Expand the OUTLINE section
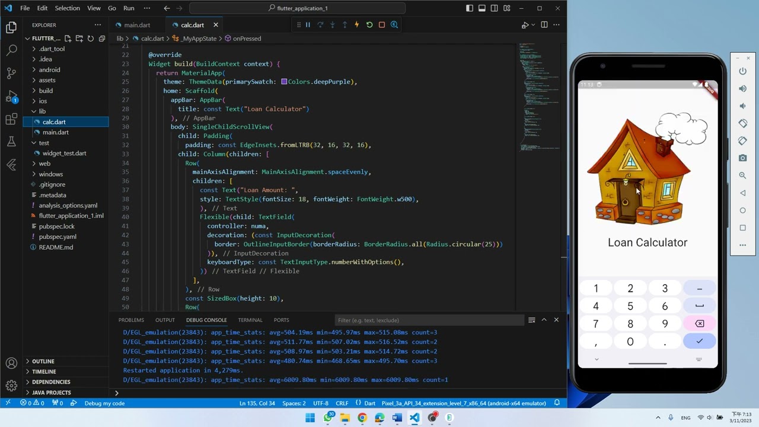 pos(43,361)
